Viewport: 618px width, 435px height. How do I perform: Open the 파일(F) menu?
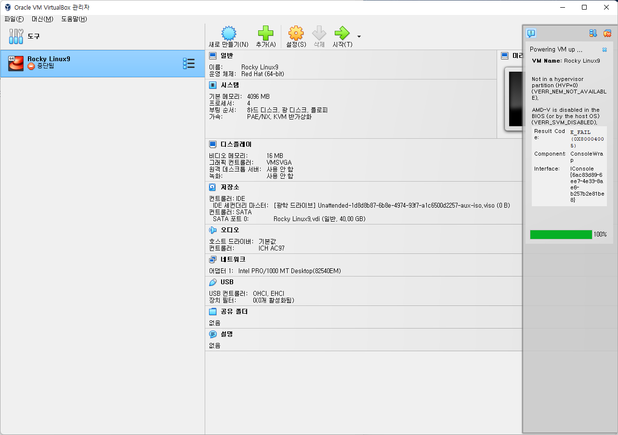coord(14,19)
